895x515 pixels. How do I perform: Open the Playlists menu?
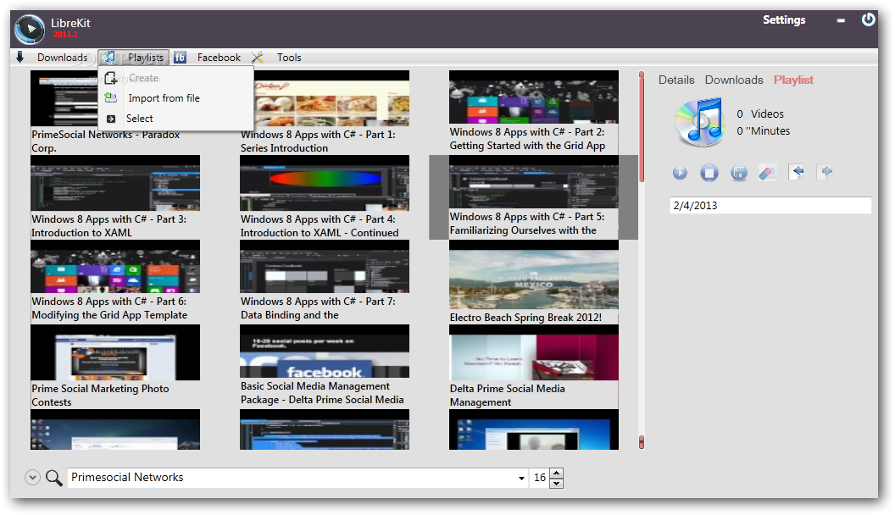pyautogui.click(x=146, y=57)
